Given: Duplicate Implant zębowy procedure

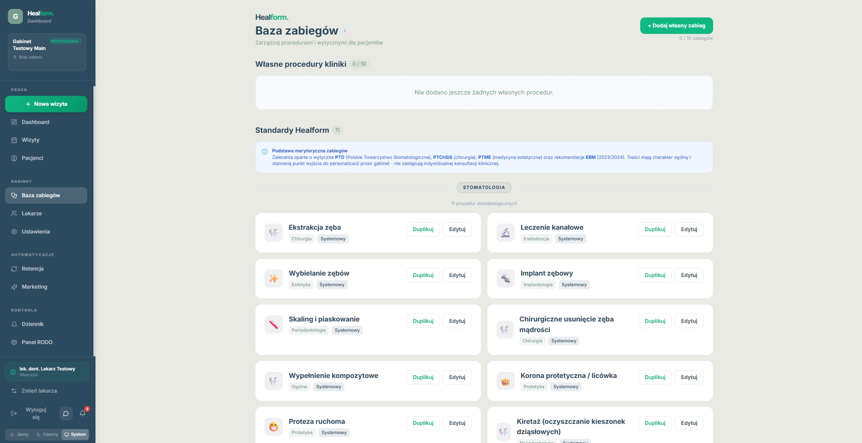Looking at the screenshot, I should click(x=655, y=275).
